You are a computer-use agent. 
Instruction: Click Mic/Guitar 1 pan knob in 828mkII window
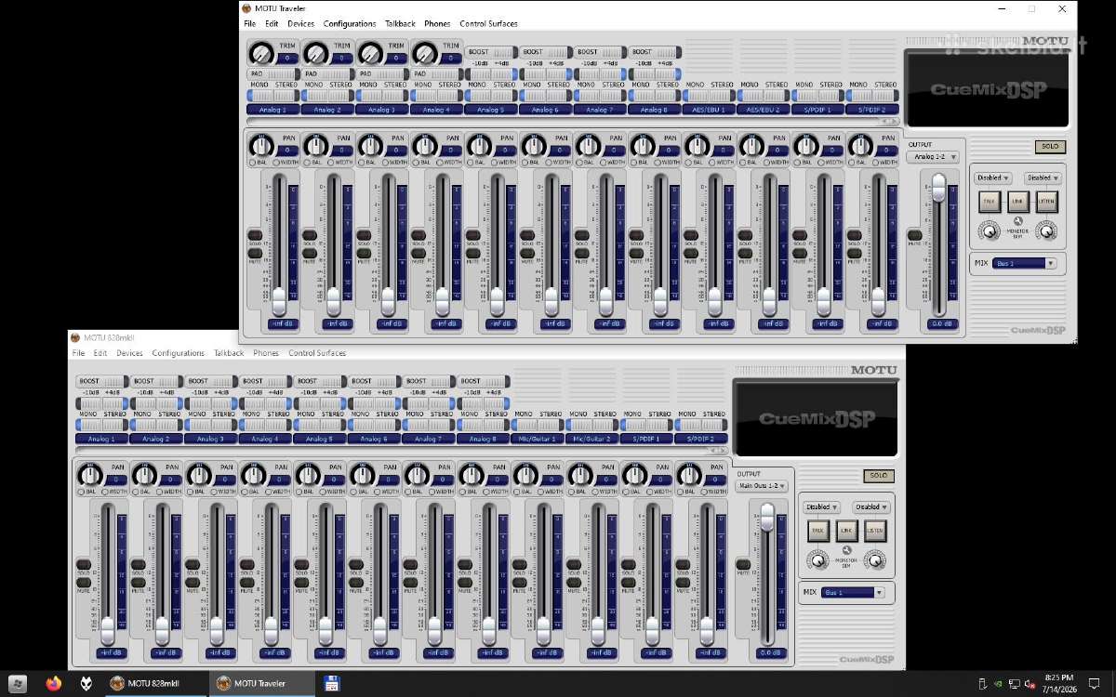point(525,475)
